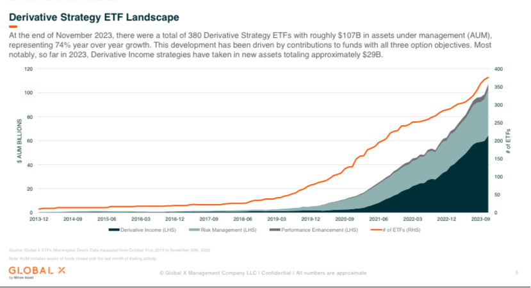Viewport: 531px width, 288px height.
Task: Toggle the Risk Management (LHS) legend label
Action: [x=227, y=229]
